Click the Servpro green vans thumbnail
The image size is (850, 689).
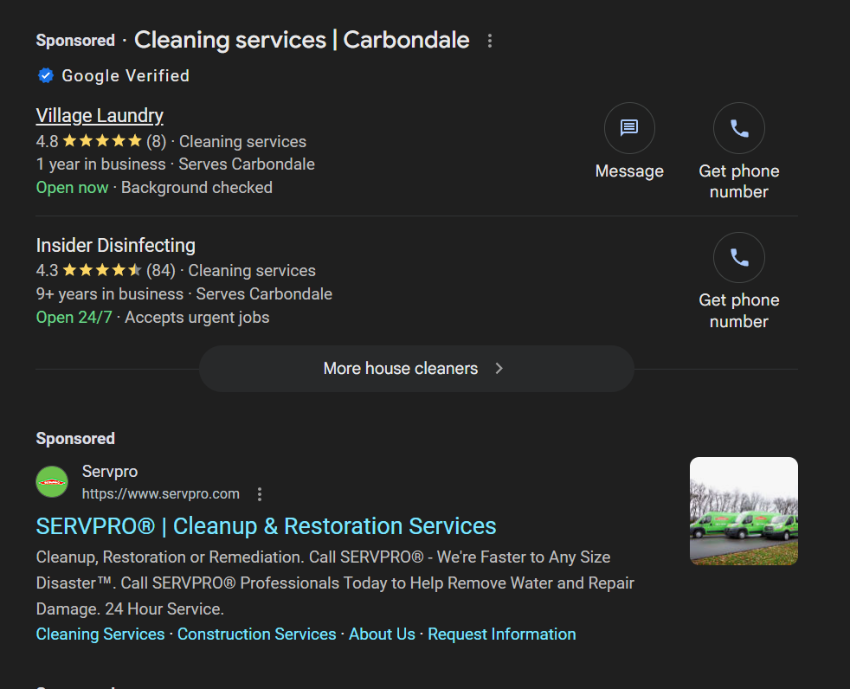[x=744, y=512]
